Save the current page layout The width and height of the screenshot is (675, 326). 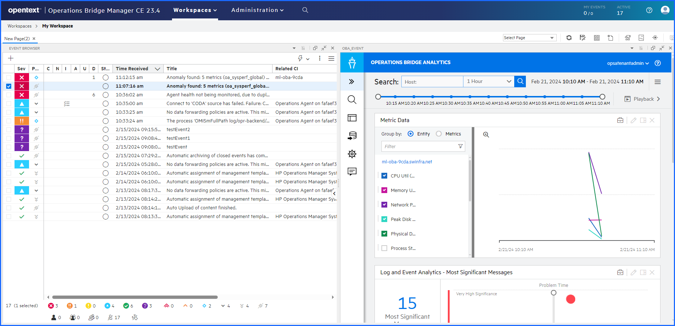click(x=583, y=38)
